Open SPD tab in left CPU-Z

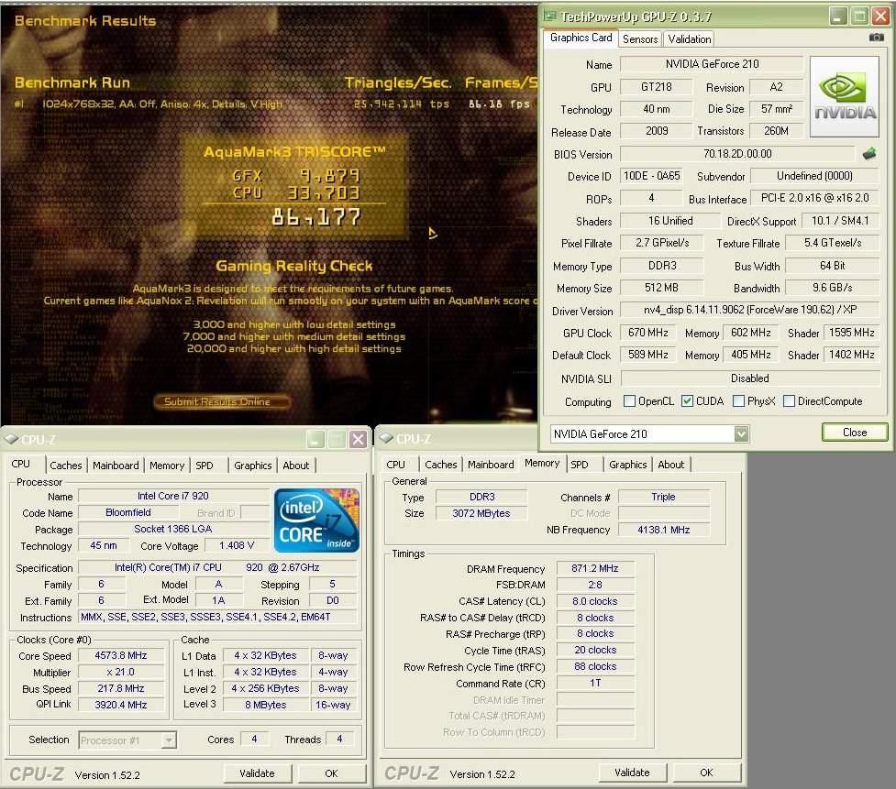click(x=204, y=466)
